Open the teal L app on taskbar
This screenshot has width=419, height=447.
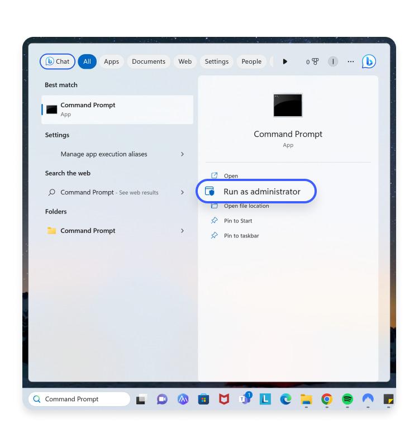pos(265,400)
